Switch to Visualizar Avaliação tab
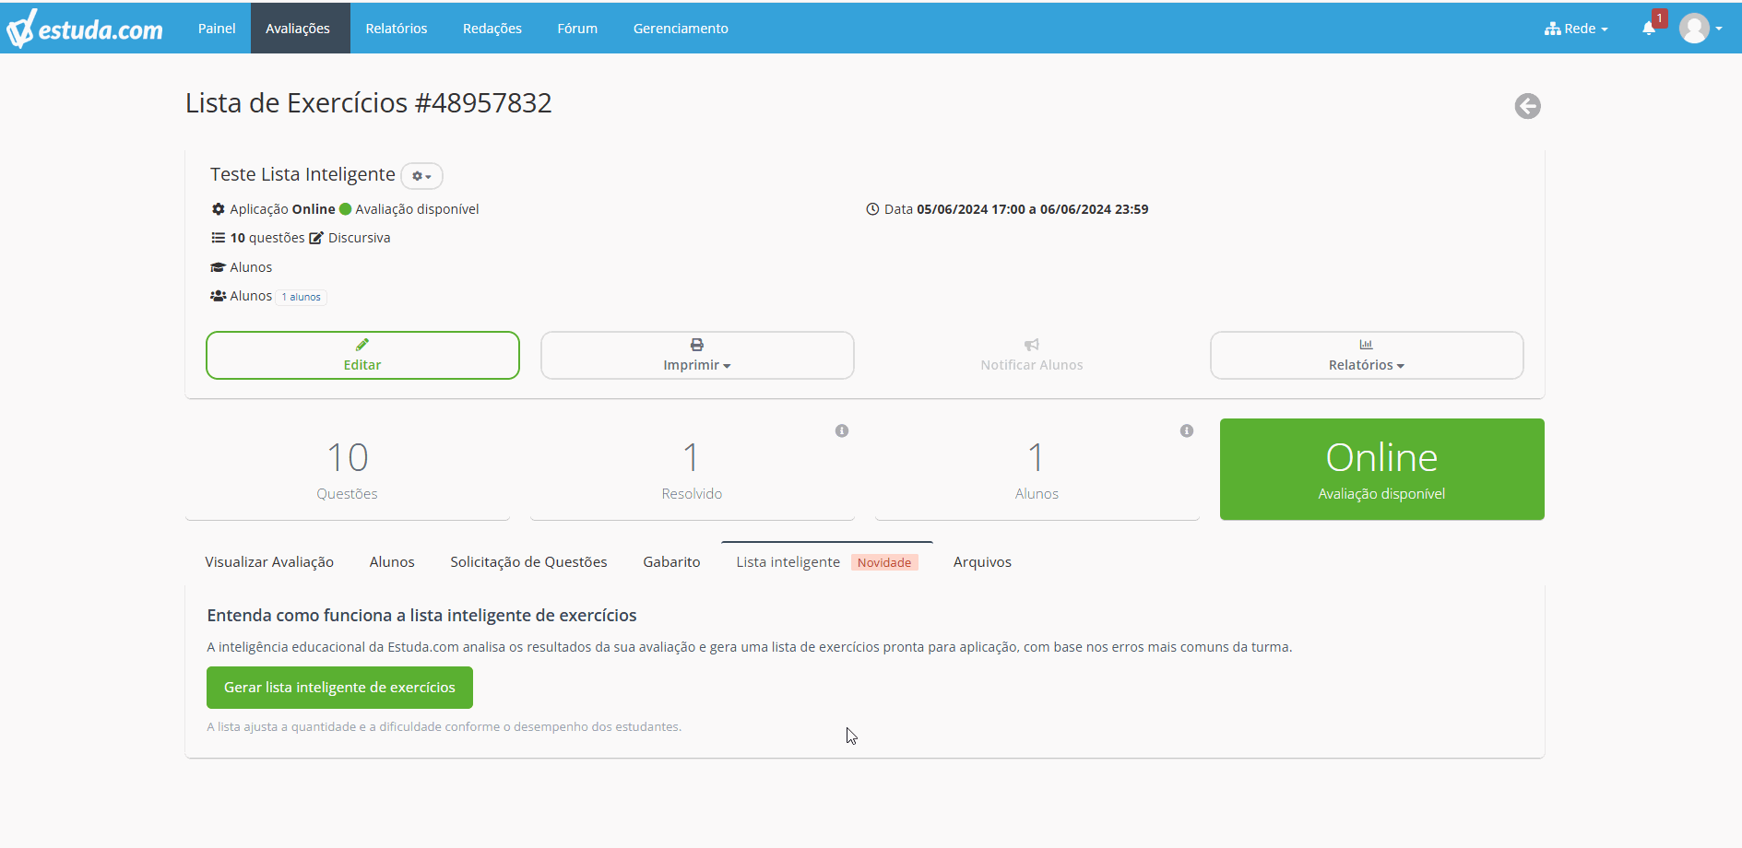The image size is (1742, 848). [x=269, y=562]
